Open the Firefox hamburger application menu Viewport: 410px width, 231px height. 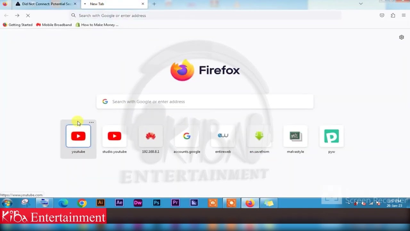point(404,15)
